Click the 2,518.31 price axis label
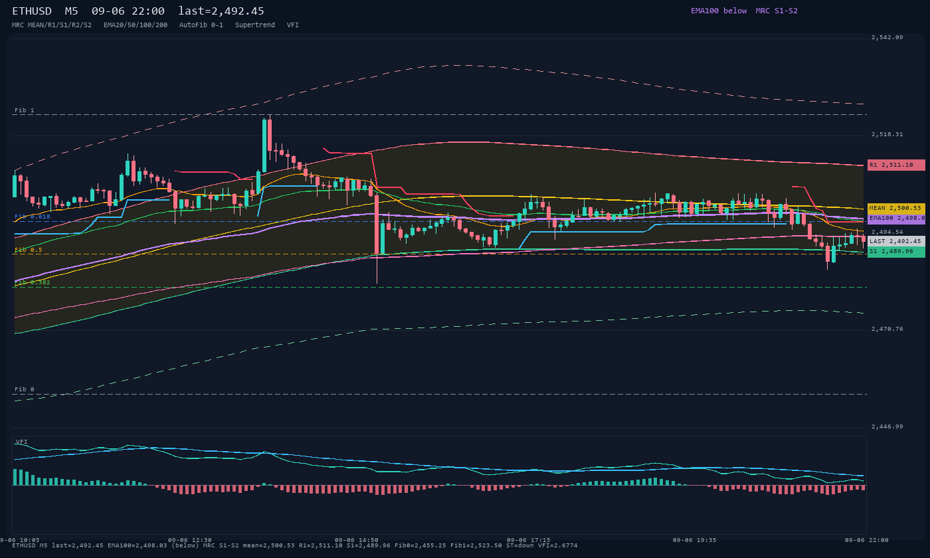The image size is (930, 558). [887, 134]
